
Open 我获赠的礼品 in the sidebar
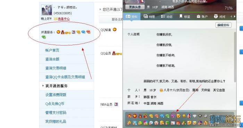coord(56,121)
